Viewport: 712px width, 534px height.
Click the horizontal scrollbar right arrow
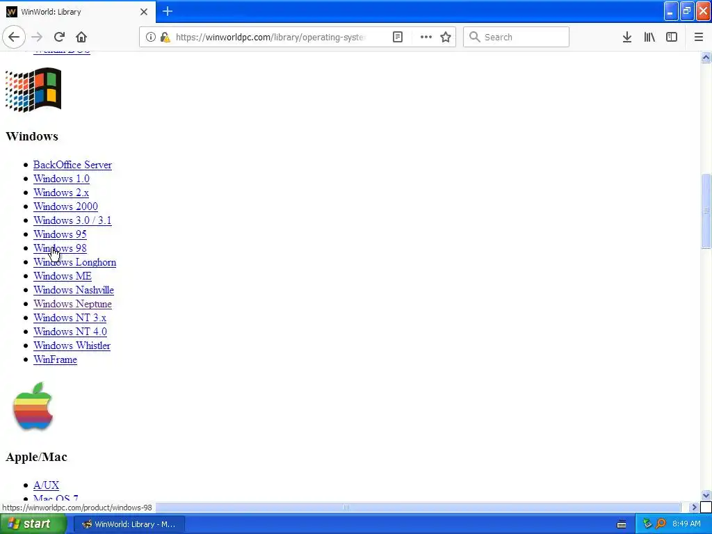tap(693, 507)
